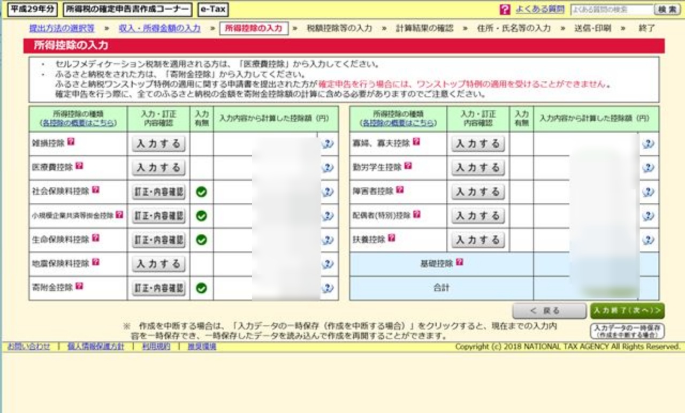Go to 収入・所得金額の入力 step link
685x413 pixels.
pos(159,28)
